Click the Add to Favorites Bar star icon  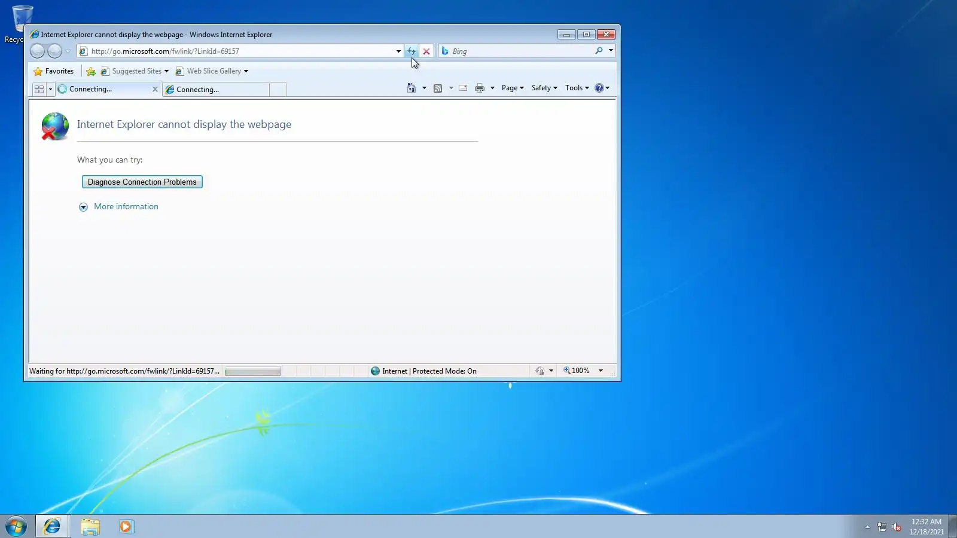point(91,71)
